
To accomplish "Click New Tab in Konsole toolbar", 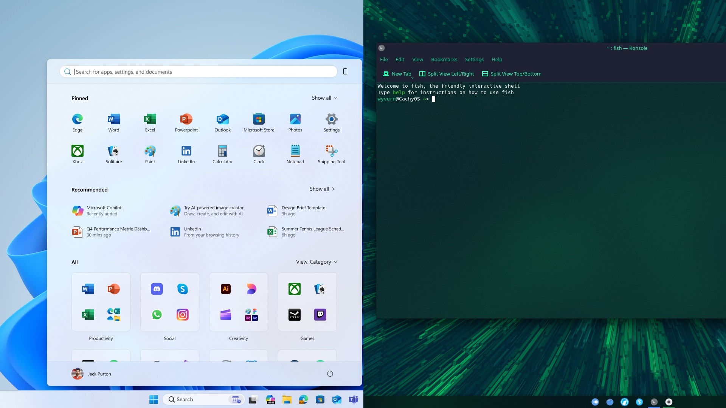I will point(397,74).
